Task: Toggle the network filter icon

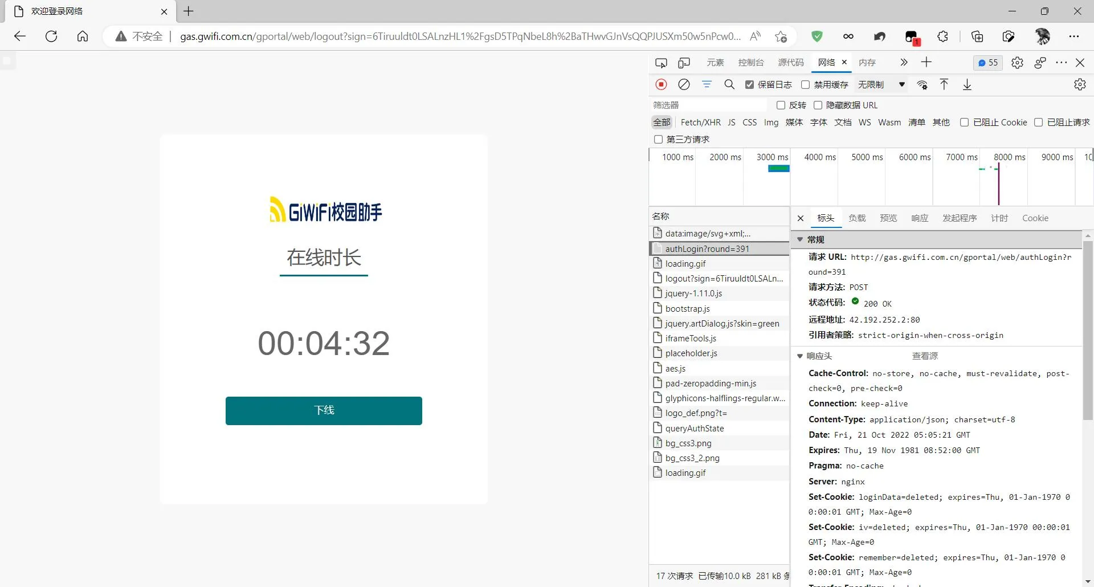Action: click(707, 84)
